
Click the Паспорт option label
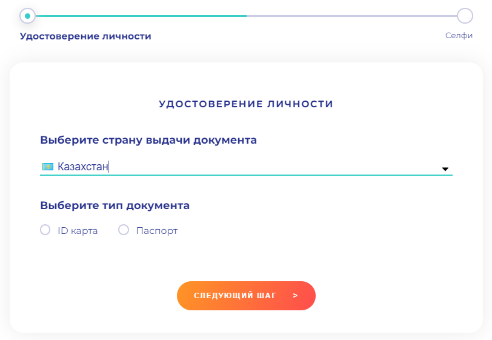pyautogui.click(x=157, y=231)
